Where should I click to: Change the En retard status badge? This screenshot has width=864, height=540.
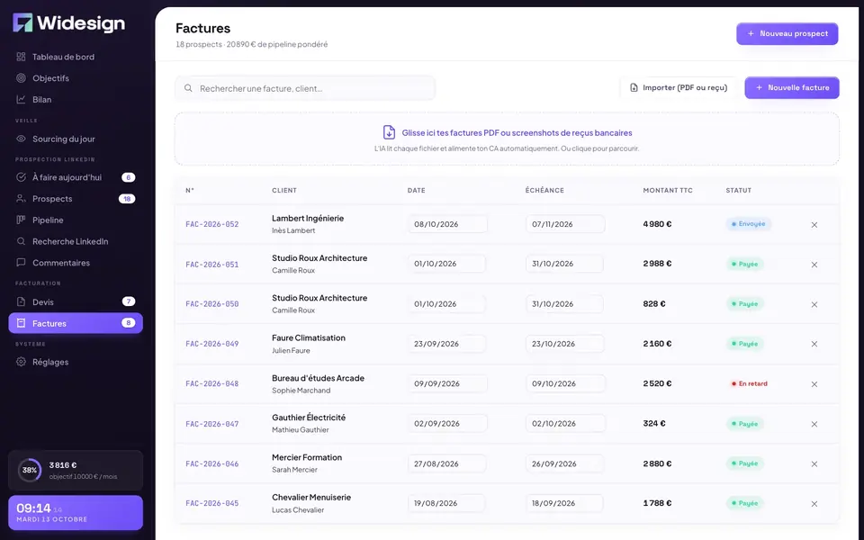(x=749, y=383)
